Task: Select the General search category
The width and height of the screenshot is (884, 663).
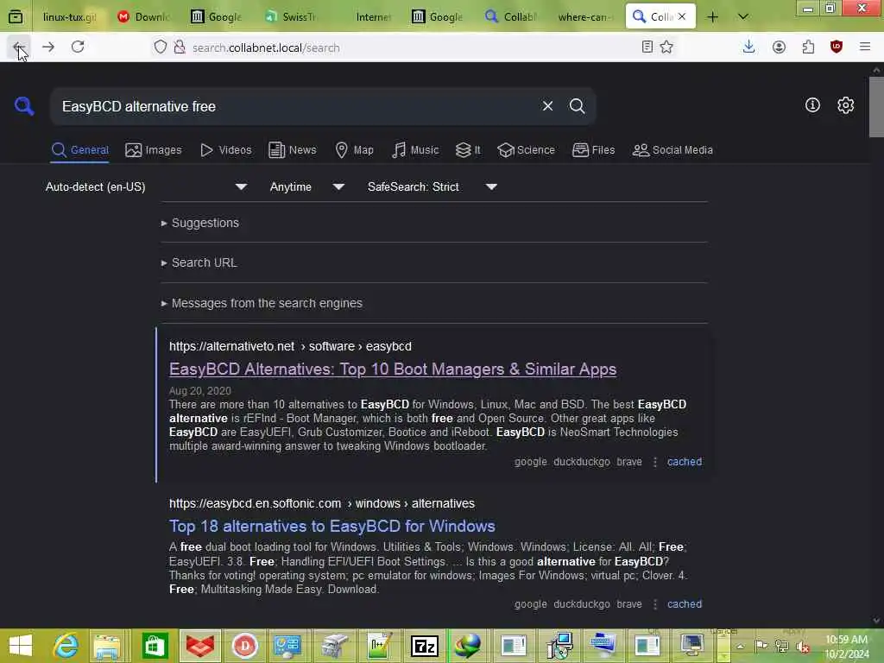Action: (79, 150)
